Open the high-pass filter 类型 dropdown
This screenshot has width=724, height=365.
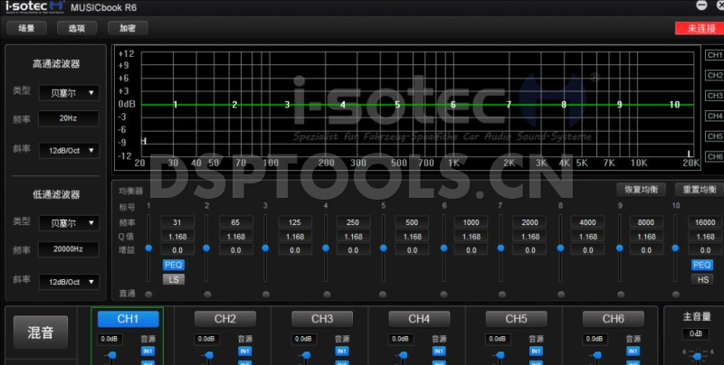click(x=69, y=92)
